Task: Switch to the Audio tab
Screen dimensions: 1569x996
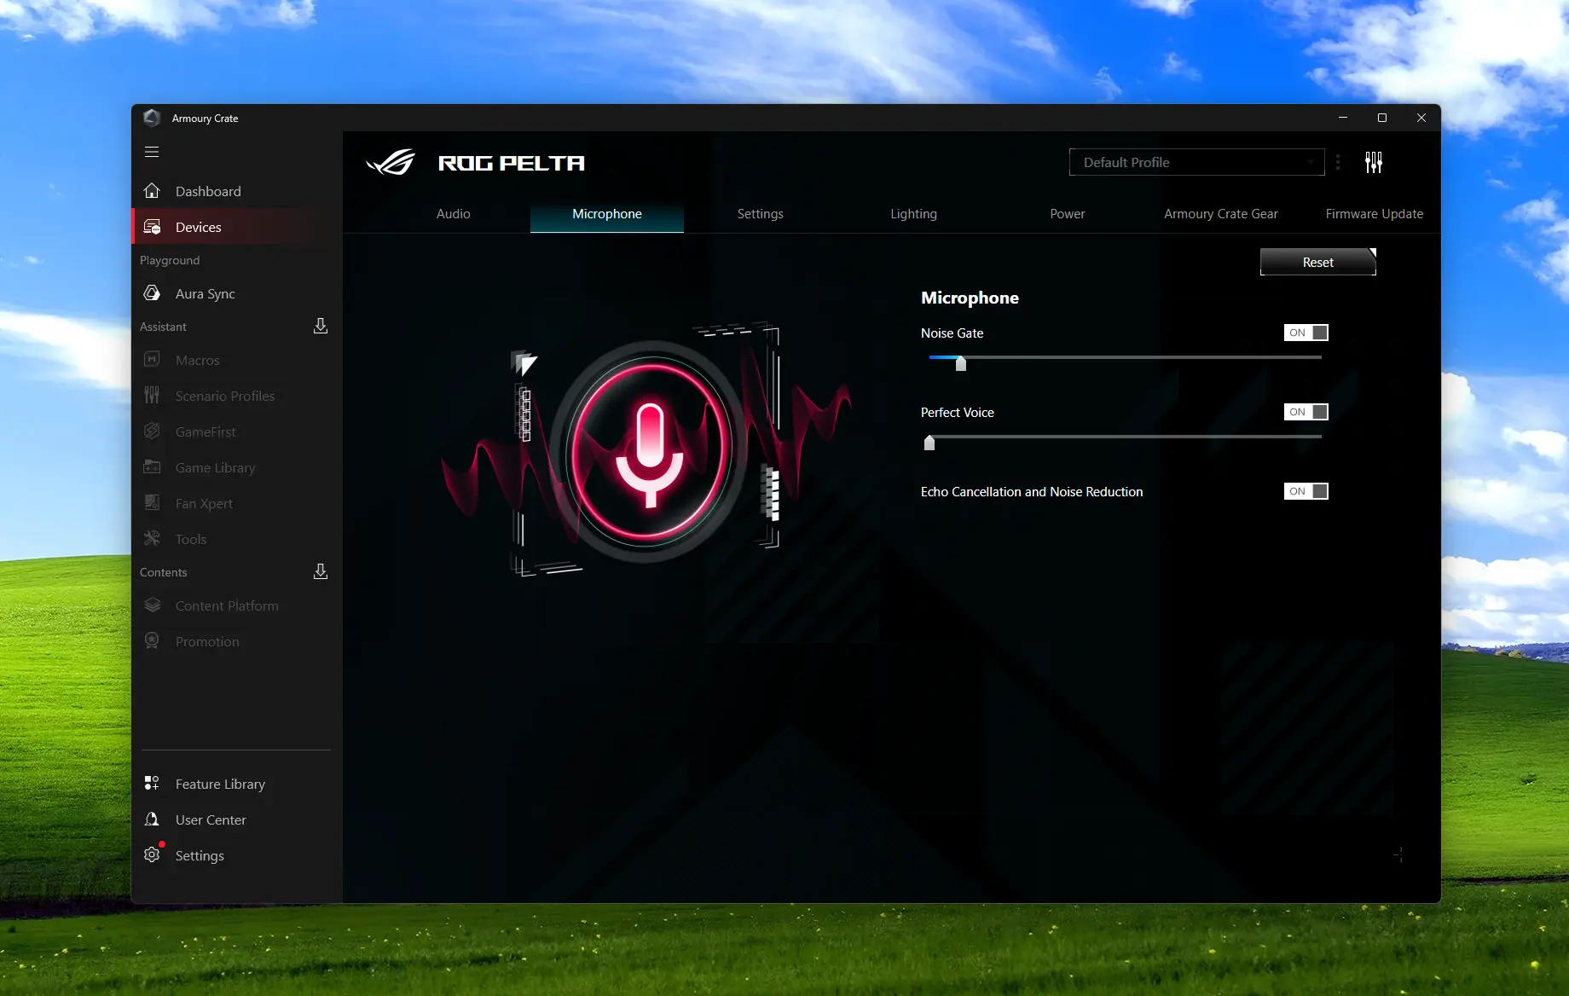Action: tap(453, 214)
